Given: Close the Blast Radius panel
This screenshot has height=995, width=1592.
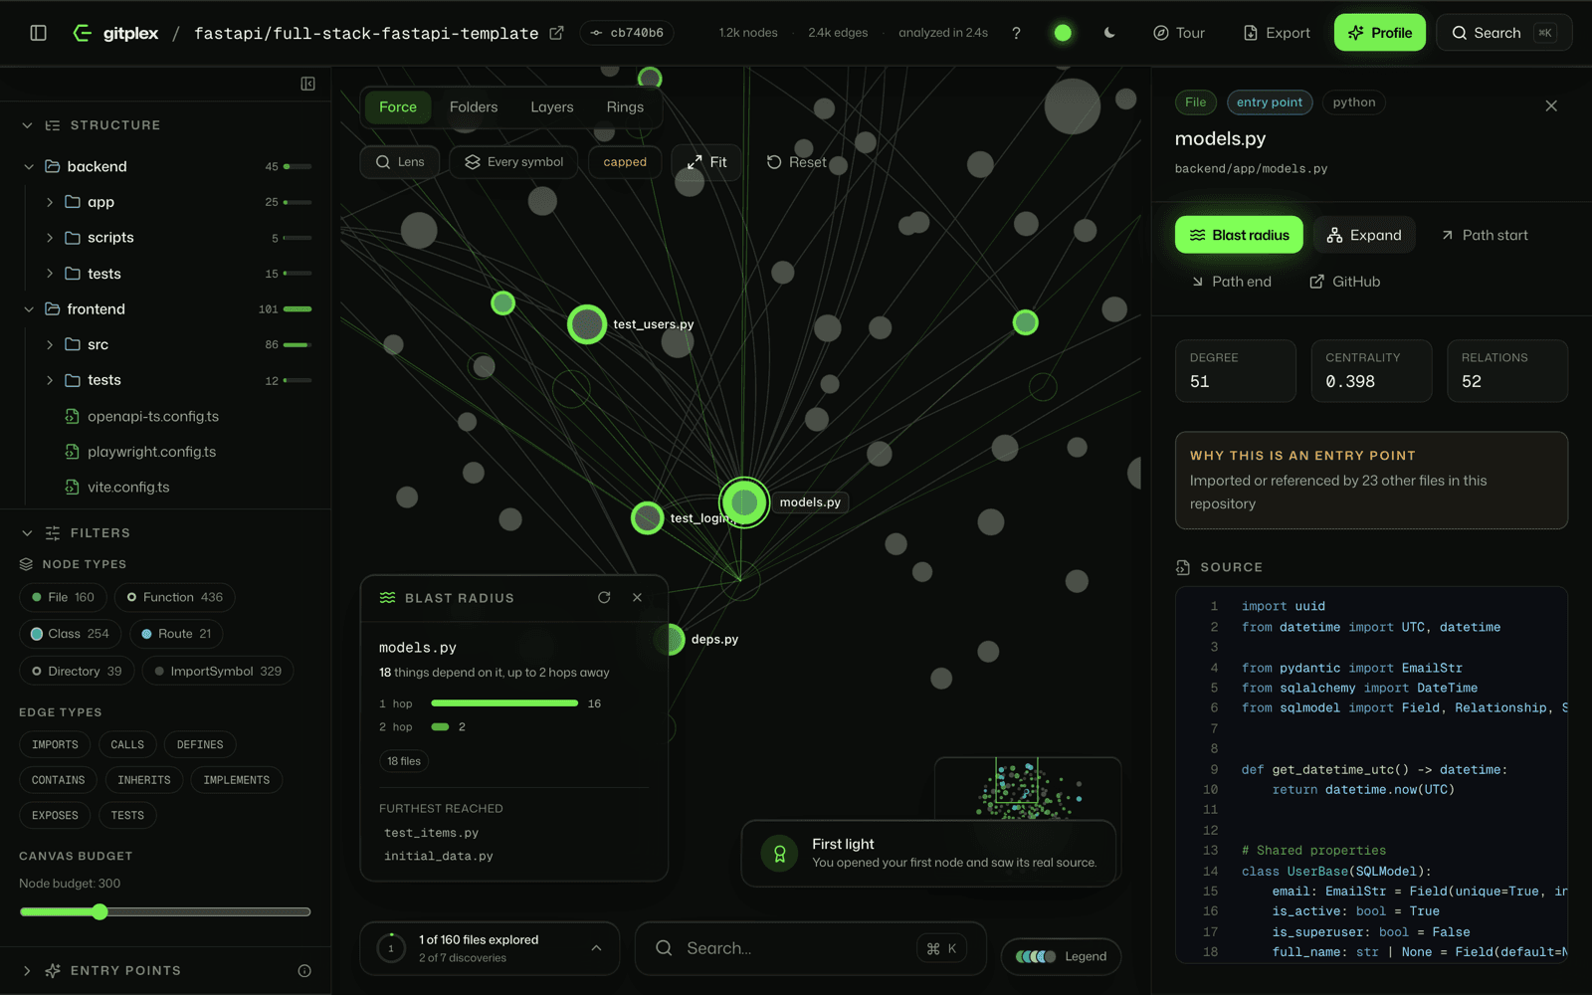Looking at the screenshot, I should tap(637, 597).
